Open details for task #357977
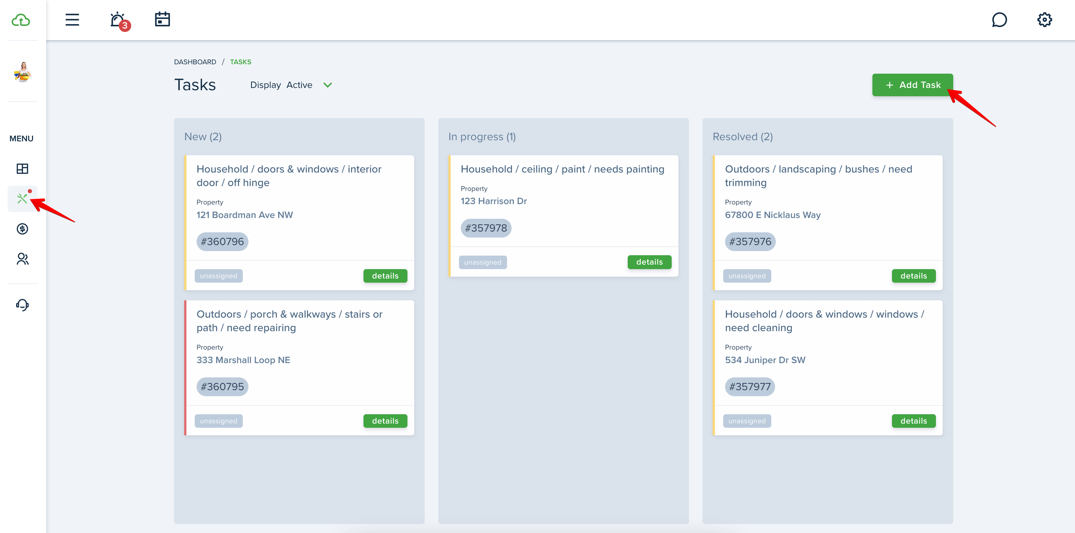The width and height of the screenshot is (1075, 533). [913, 421]
